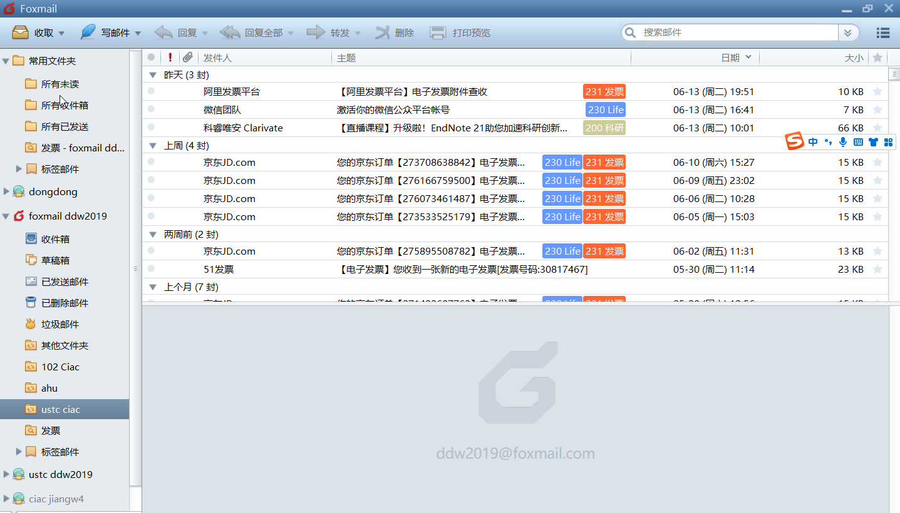The width and height of the screenshot is (900, 513).
Task: Open the hamburger main menu icon
Action: pyautogui.click(x=883, y=33)
